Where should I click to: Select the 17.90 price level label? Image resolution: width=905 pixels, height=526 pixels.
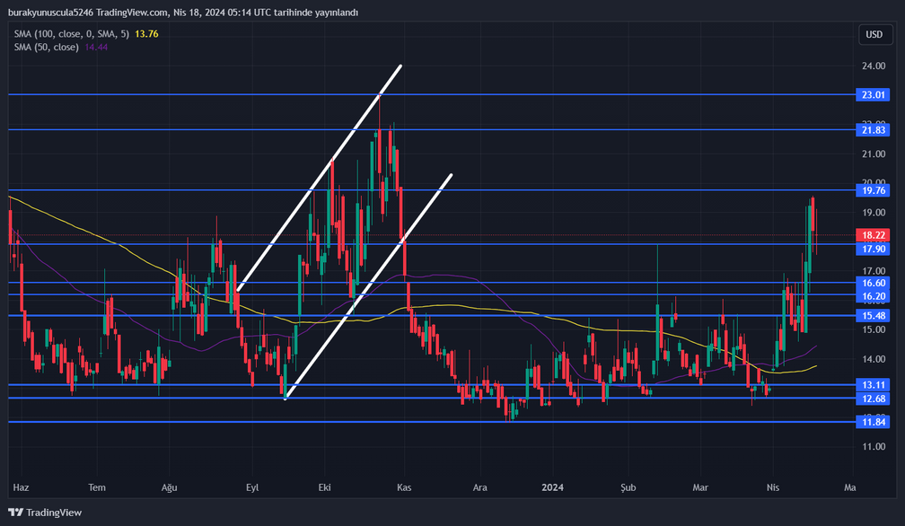pyautogui.click(x=874, y=249)
